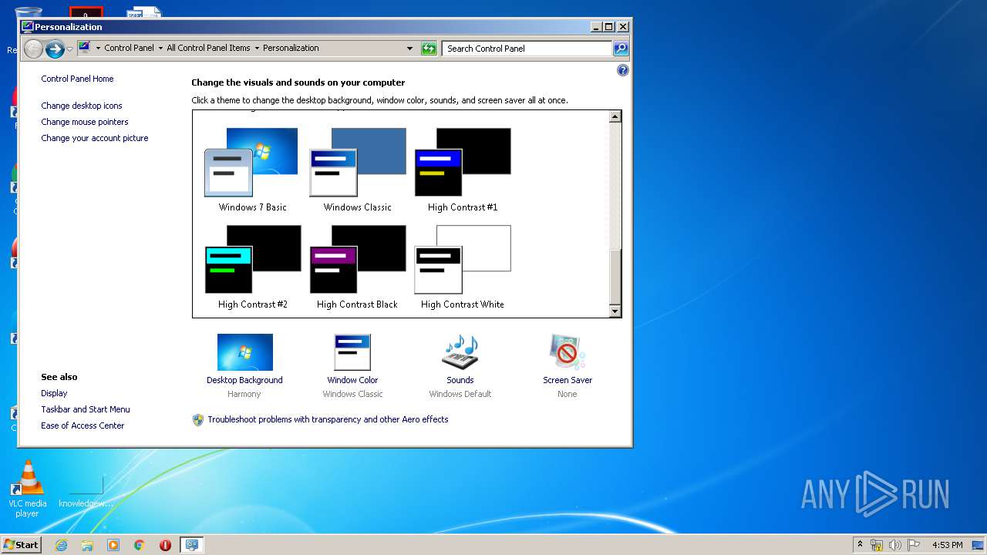Click the Windows Default sounds label
This screenshot has width=987, height=555.
tap(460, 394)
